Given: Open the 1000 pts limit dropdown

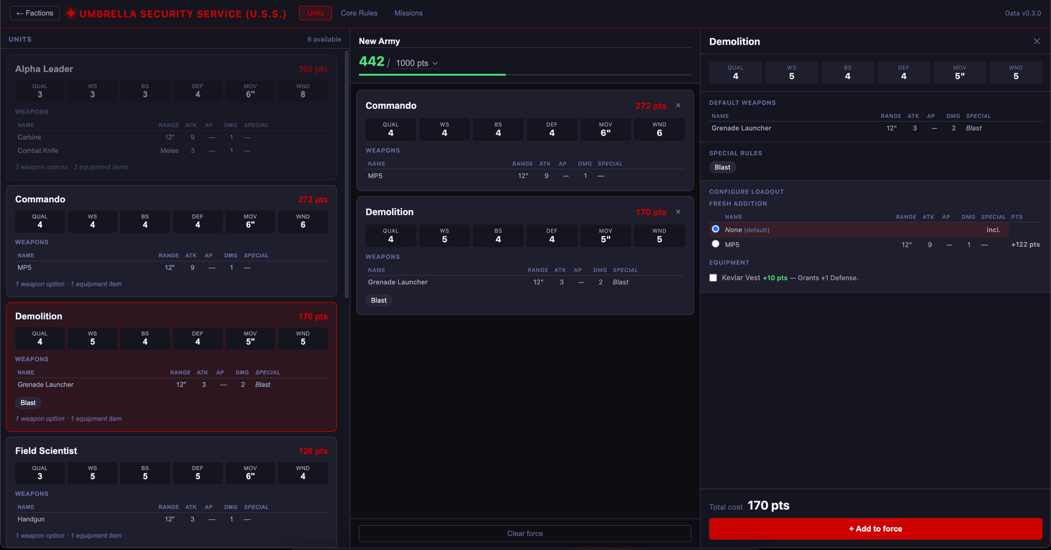Looking at the screenshot, I should pyautogui.click(x=417, y=63).
